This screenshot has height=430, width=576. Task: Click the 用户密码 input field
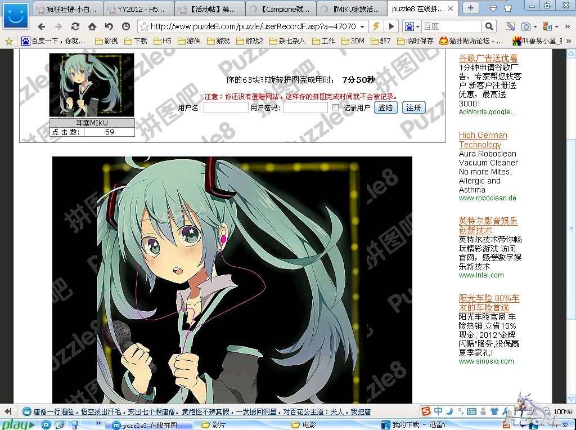coord(305,107)
